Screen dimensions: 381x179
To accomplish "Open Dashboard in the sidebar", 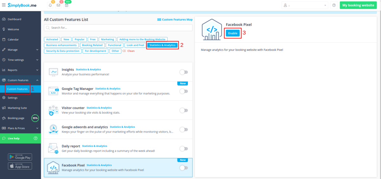I will pos(14,19).
